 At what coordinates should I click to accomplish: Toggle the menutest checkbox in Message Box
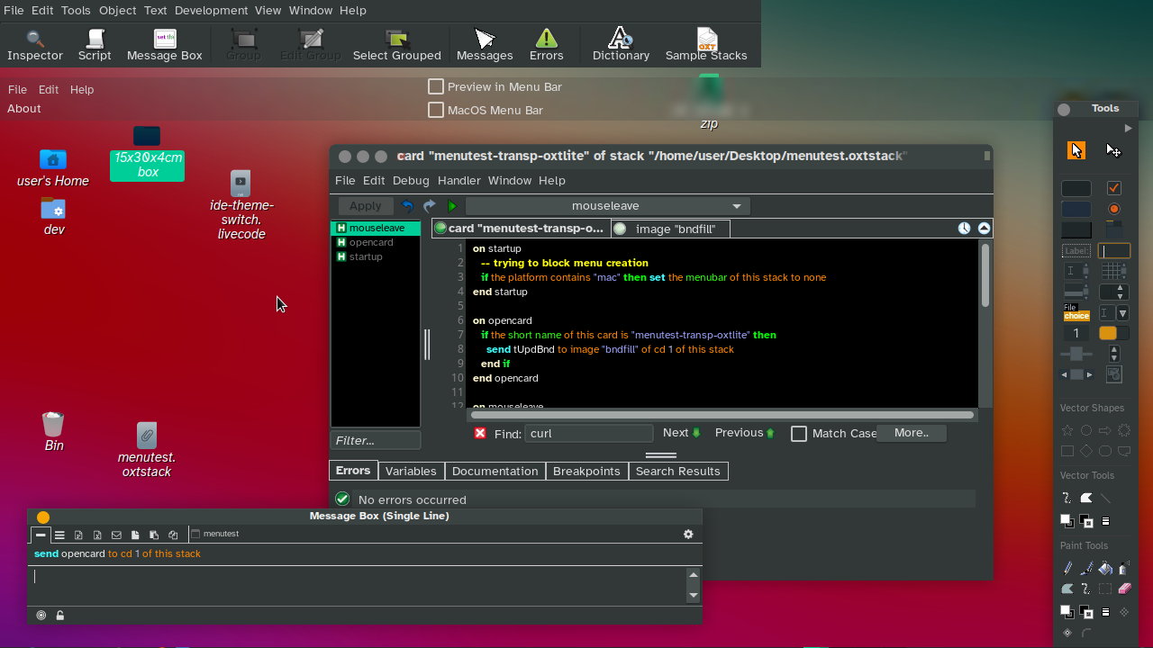click(195, 534)
